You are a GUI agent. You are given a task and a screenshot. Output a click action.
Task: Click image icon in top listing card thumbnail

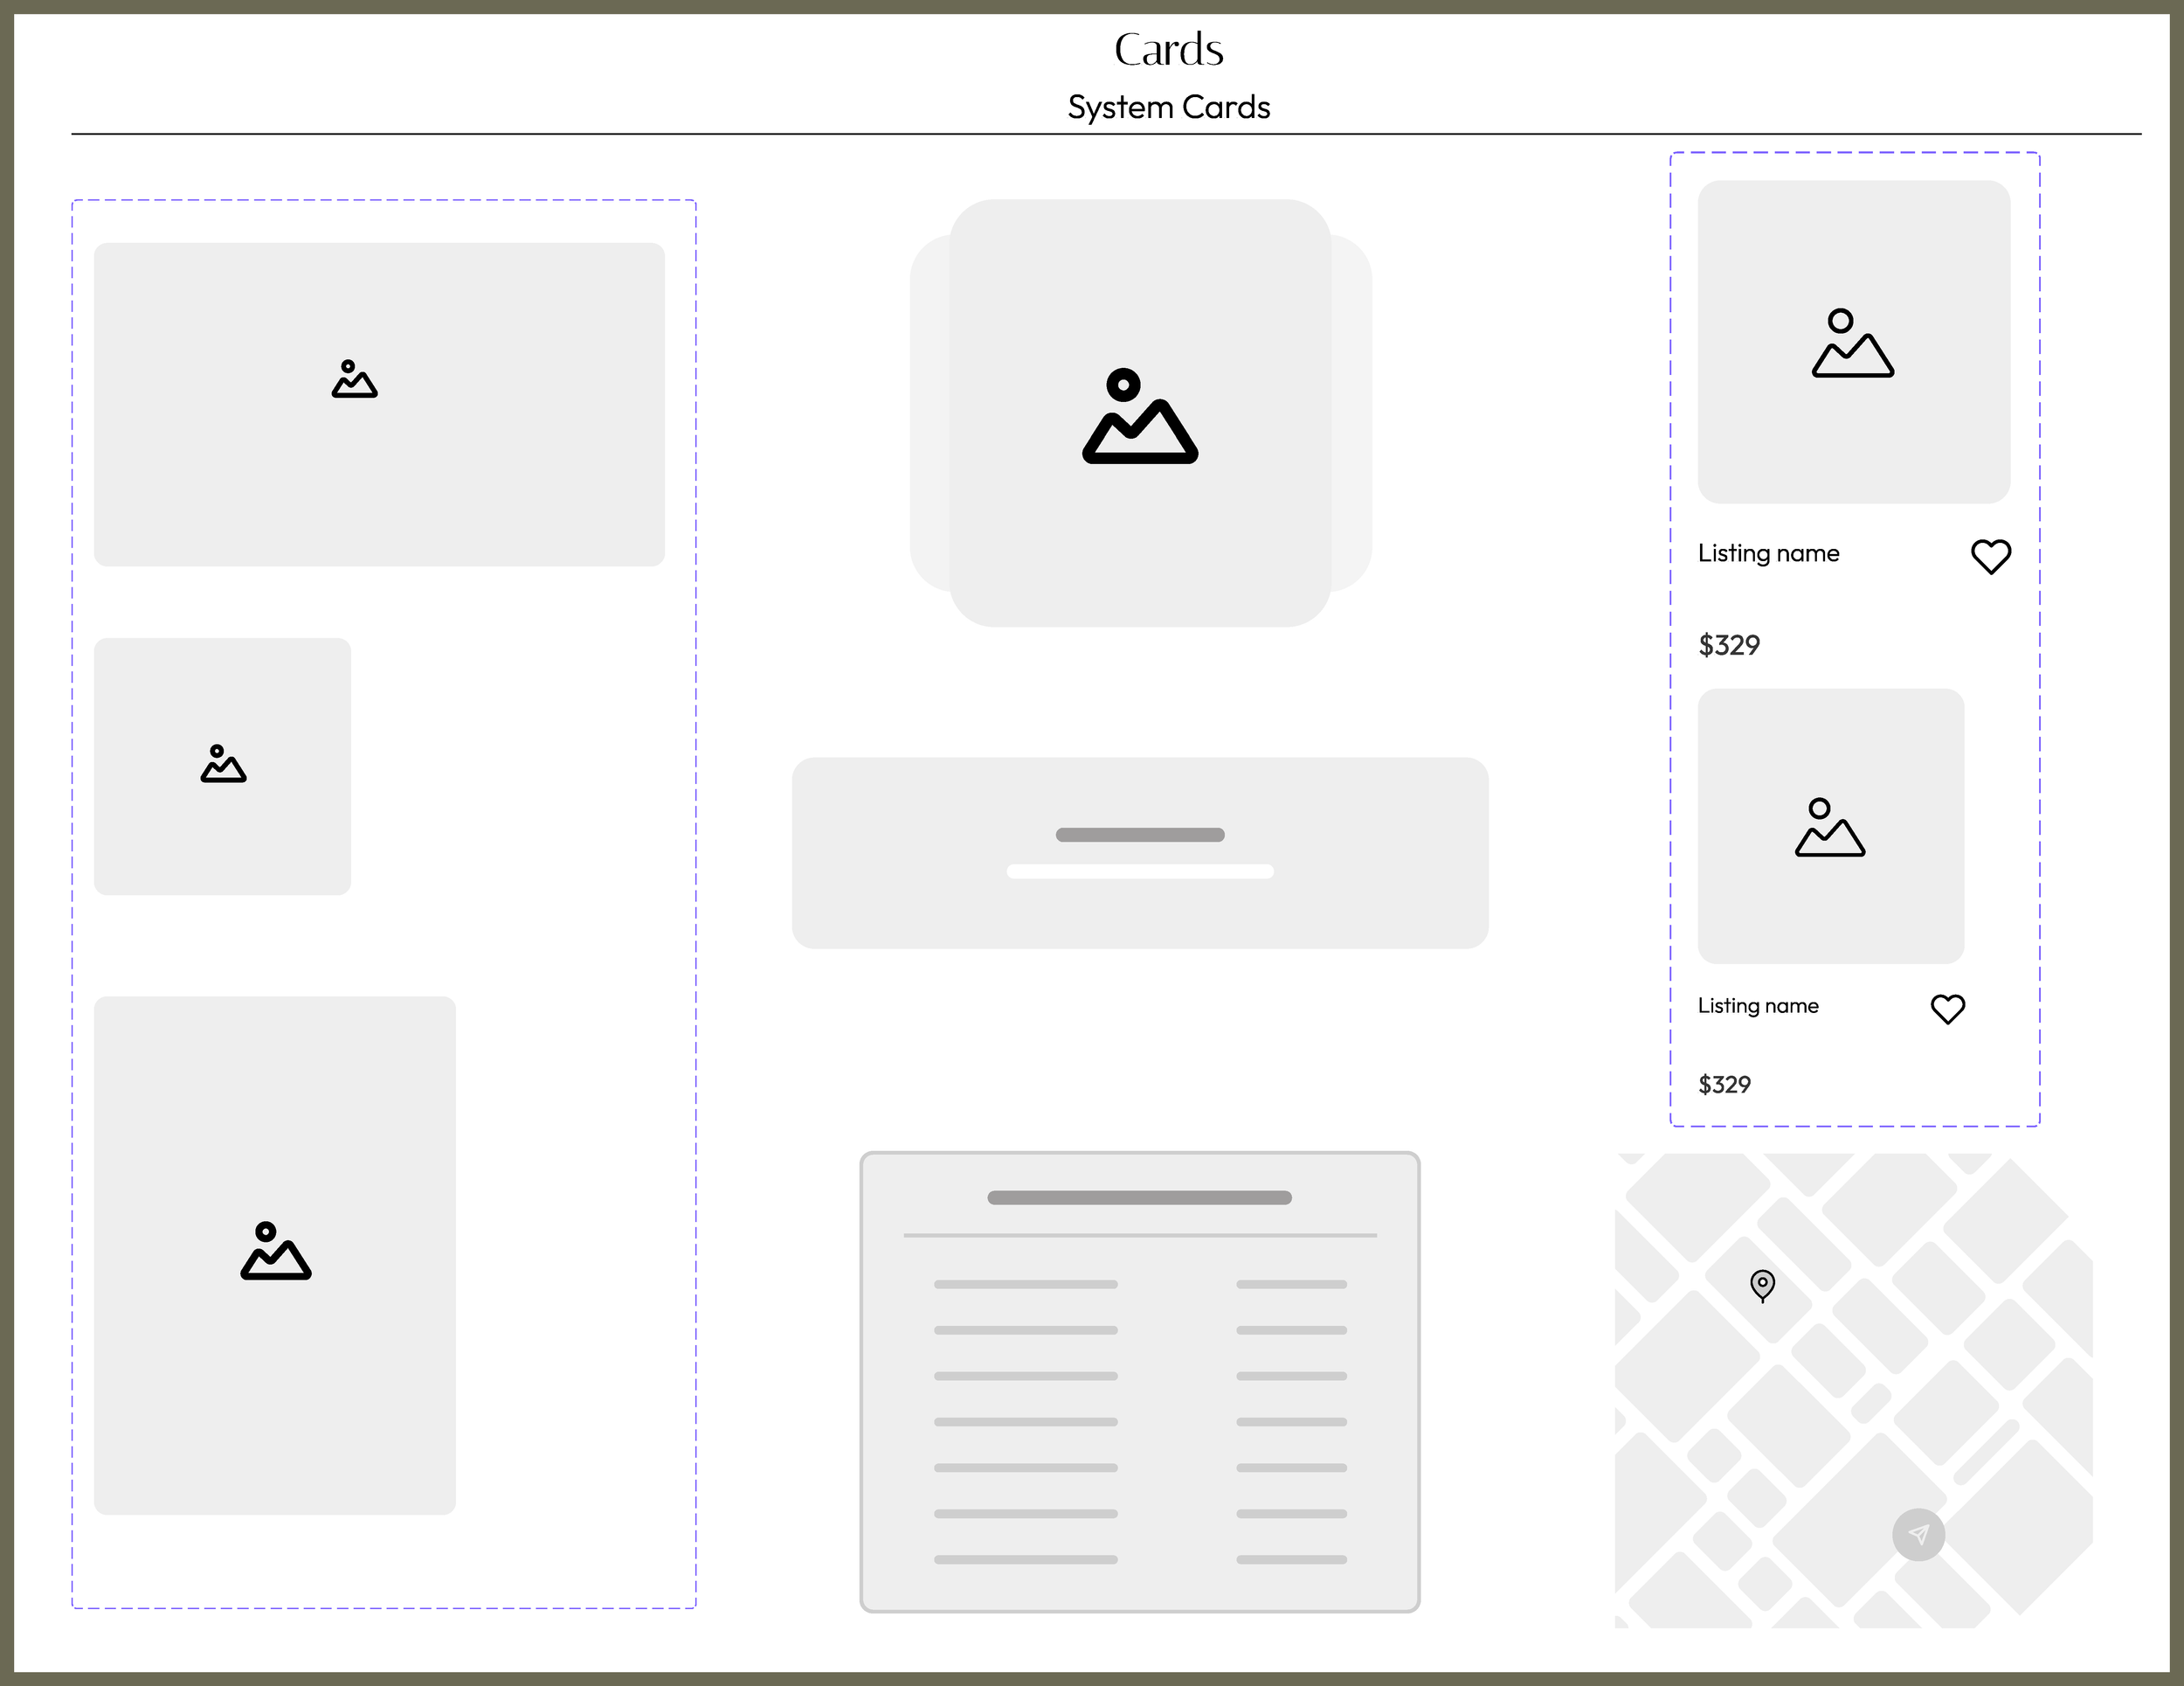pos(1852,344)
